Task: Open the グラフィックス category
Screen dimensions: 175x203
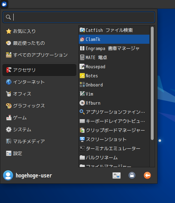Action: pyautogui.click(x=39, y=106)
